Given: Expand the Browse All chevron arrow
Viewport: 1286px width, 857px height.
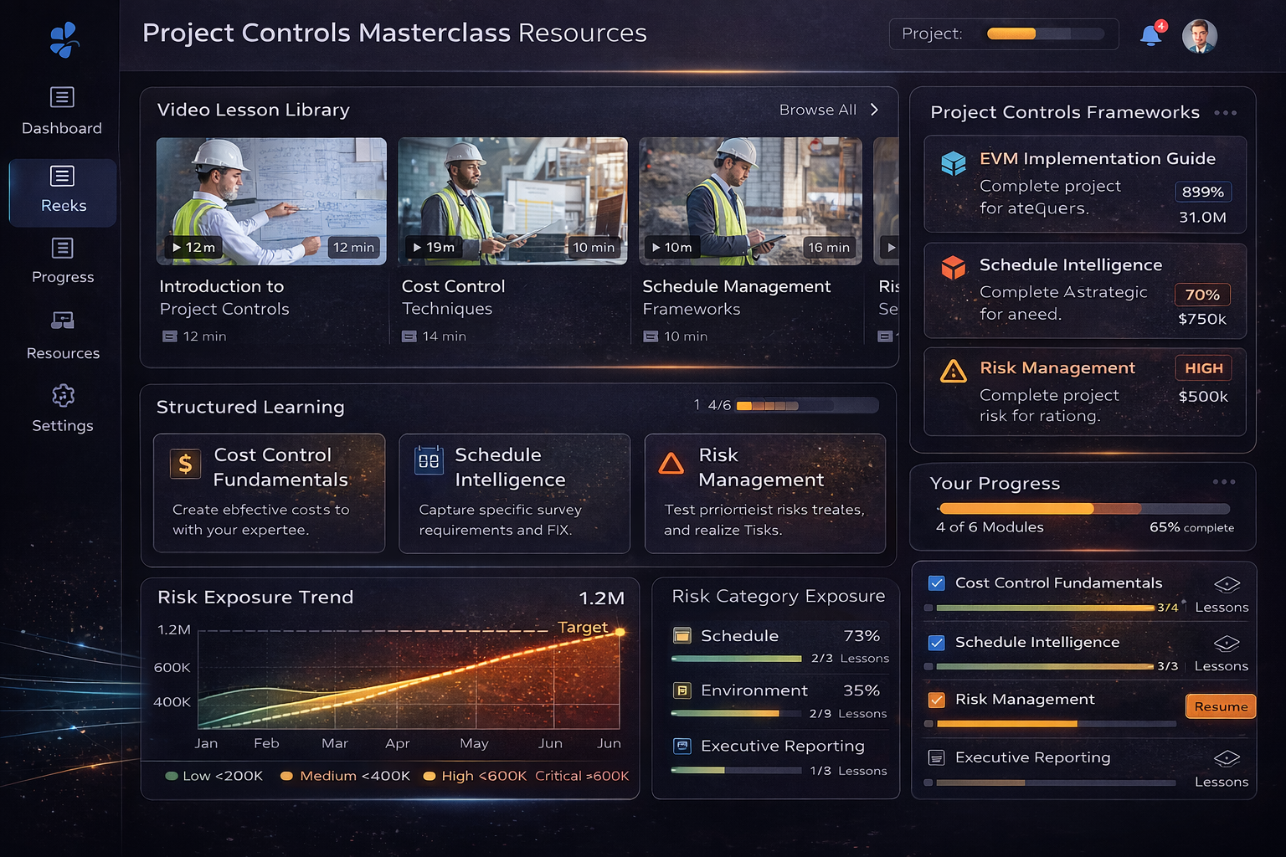Looking at the screenshot, I should 875,110.
